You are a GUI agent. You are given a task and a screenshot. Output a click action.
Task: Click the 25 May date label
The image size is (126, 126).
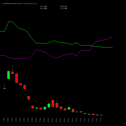click(32, 120)
